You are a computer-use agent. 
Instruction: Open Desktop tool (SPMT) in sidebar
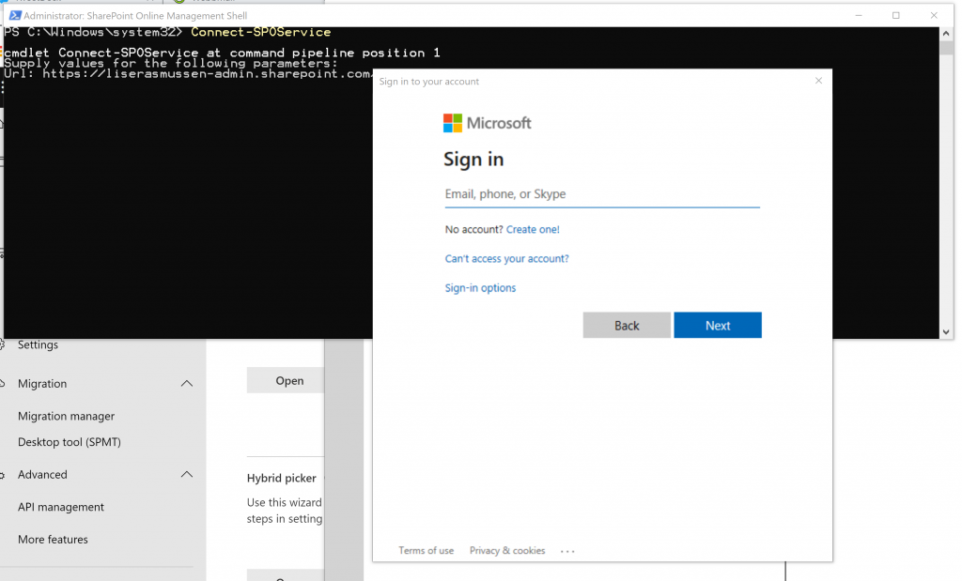pyautogui.click(x=70, y=442)
